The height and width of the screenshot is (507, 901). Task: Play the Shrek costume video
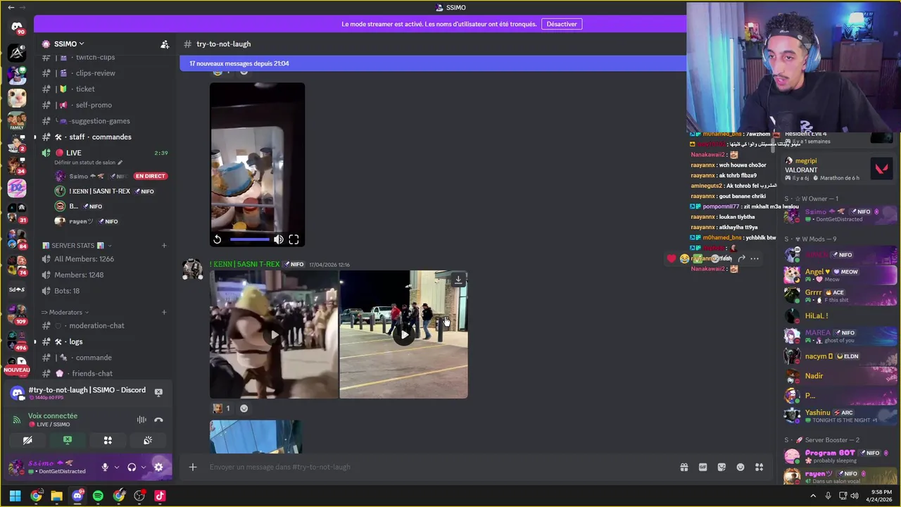click(x=274, y=334)
